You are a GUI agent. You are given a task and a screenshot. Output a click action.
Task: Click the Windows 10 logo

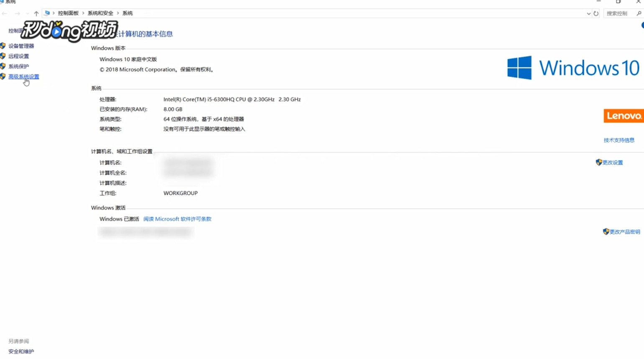tap(573, 68)
